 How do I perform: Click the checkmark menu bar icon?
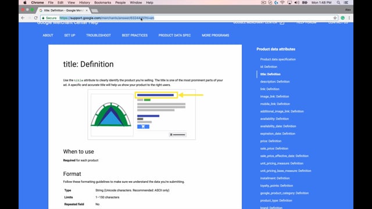coord(270,2)
